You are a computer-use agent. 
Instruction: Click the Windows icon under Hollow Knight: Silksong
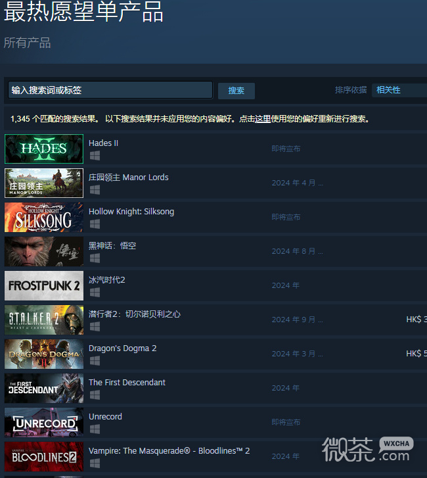95,224
